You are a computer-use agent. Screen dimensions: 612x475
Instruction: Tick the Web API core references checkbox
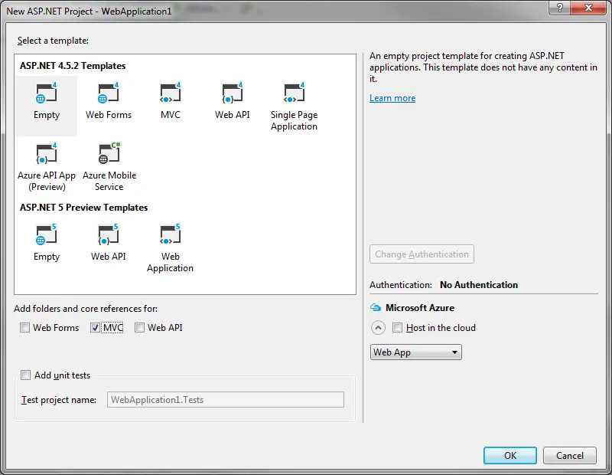tap(140, 328)
